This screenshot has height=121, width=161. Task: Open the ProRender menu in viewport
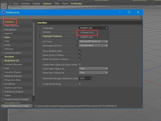(76, 4)
